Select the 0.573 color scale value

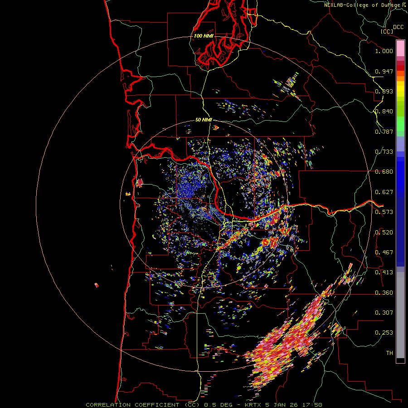pyautogui.click(x=384, y=212)
